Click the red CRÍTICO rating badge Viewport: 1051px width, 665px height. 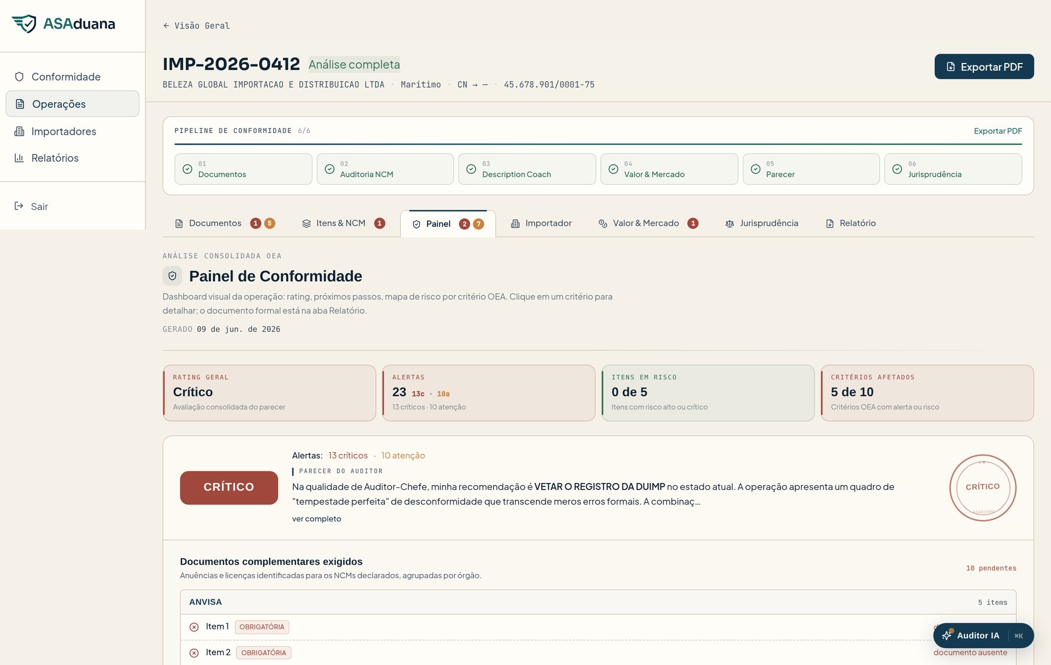[x=229, y=487]
